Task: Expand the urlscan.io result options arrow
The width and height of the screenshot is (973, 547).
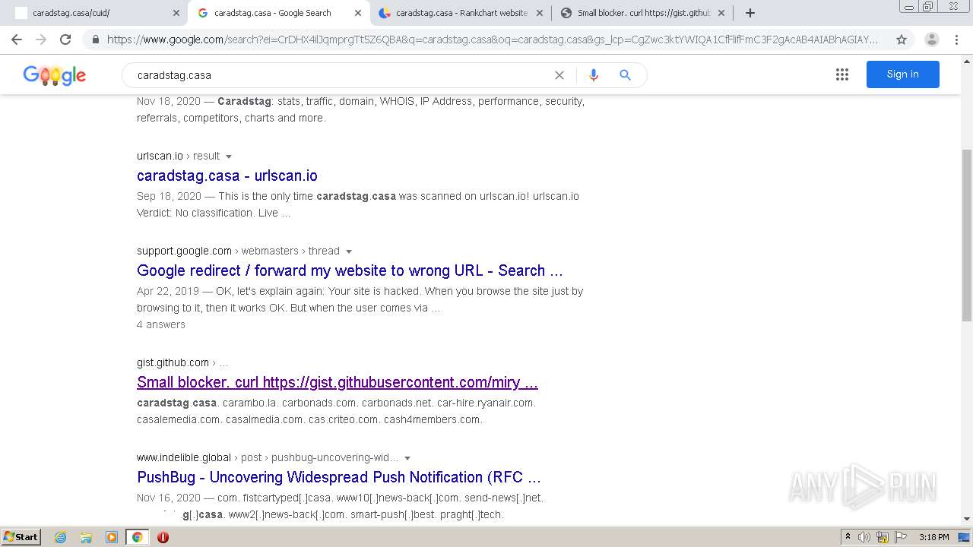Action: tap(229, 157)
